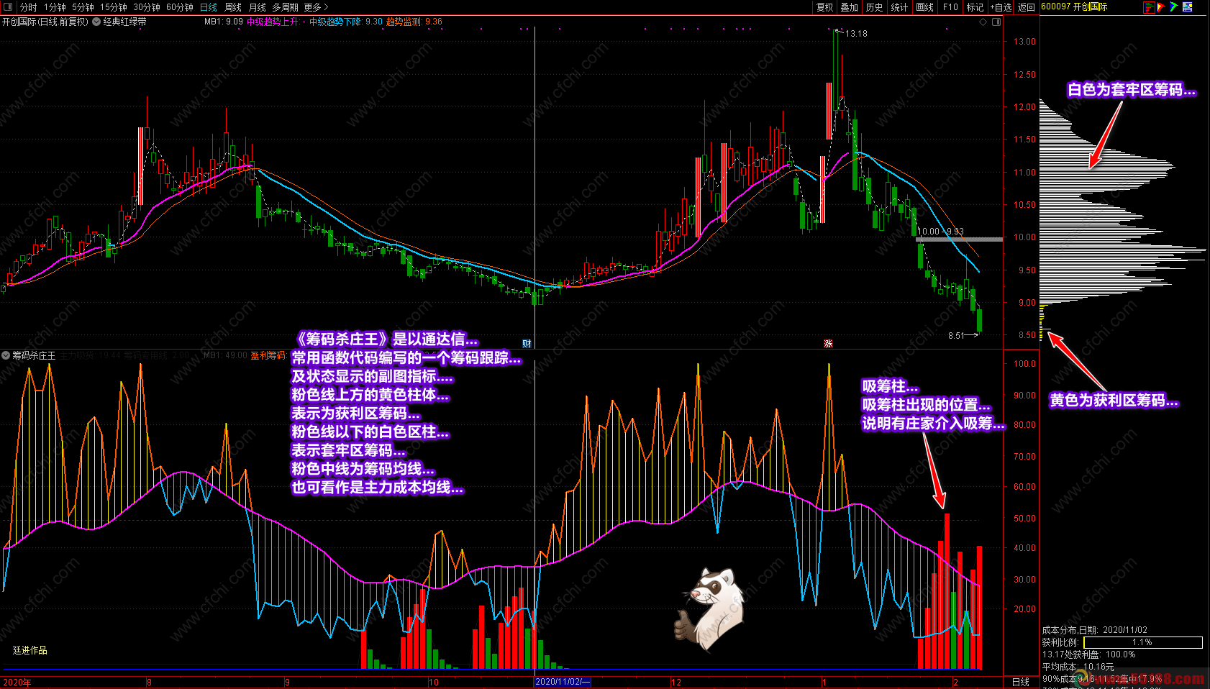1210x689 pixels.
Task: Click the 2020年 label on time axis
Action: 17,682
